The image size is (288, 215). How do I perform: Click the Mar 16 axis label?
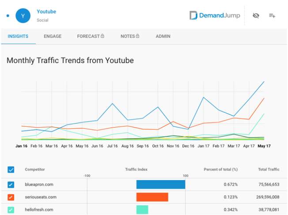coord(52,146)
